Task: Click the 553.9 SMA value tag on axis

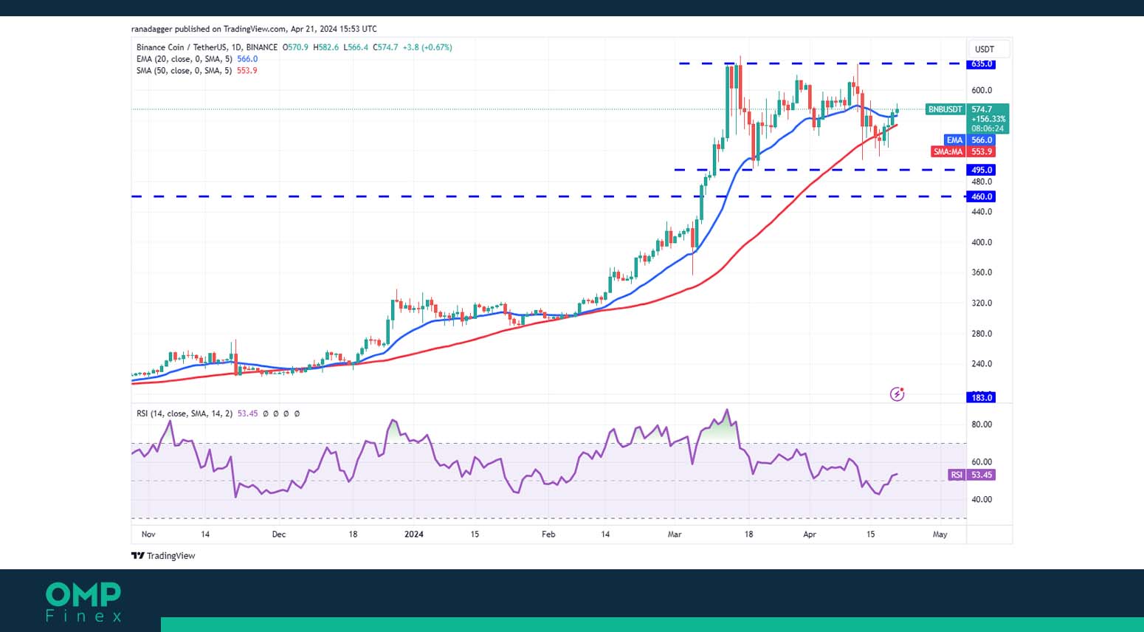Action: pos(982,151)
